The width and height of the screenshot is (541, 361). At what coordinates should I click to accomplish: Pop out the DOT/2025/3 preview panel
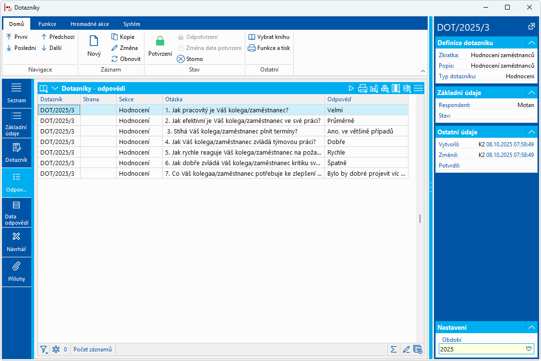531,26
